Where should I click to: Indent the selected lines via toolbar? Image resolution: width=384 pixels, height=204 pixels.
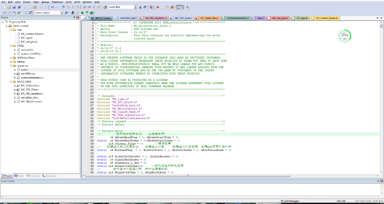[x=84, y=7]
